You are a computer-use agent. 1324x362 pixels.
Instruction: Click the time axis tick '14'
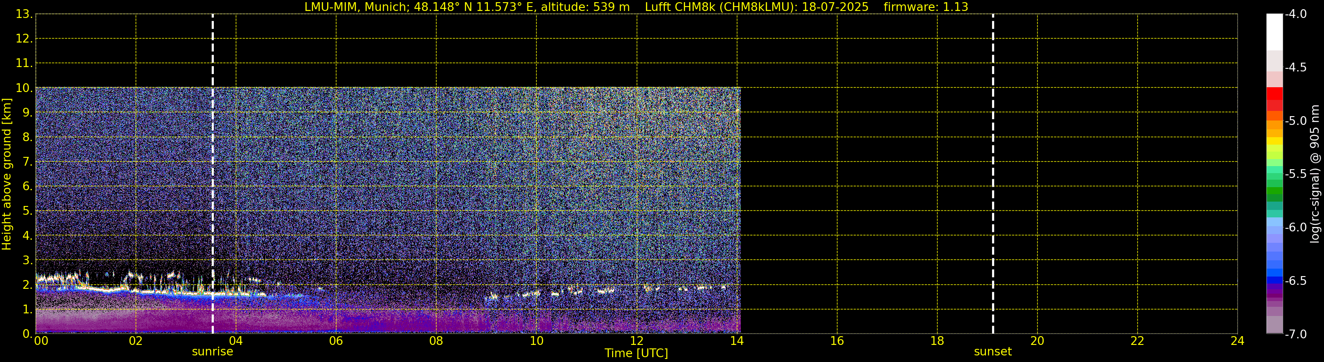[737, 341]
